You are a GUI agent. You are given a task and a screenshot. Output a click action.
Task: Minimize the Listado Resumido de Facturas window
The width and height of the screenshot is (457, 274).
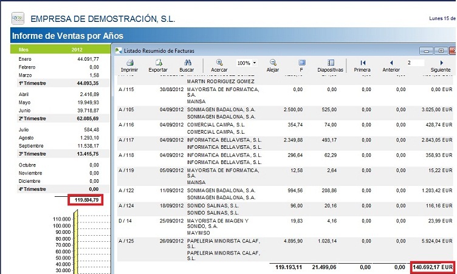(x=426, y=51)
